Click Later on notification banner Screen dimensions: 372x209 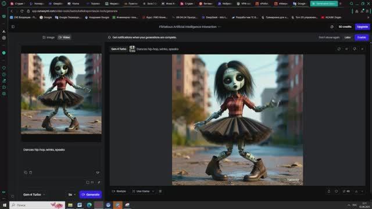(x=348, y=37)
